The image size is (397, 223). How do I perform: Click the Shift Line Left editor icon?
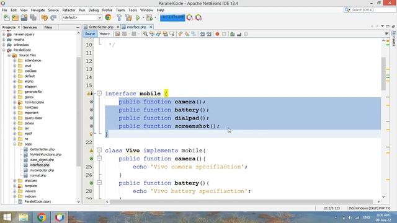pos(202,34)
